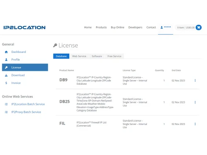Click the IP2Proxy Batch Service list icon
Viewport: 207px width, 155px height.
coord(6,112)
